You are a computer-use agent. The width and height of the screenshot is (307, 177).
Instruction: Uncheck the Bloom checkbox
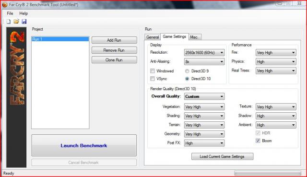tap(258, 141)
